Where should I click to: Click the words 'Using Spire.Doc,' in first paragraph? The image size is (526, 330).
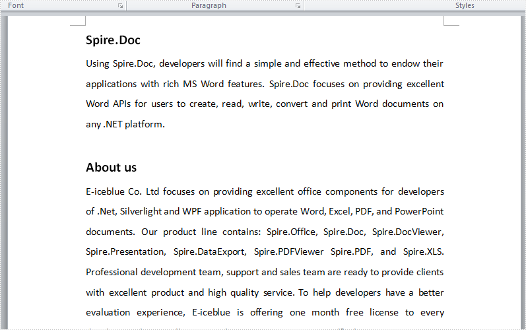click(x=121, y=64)
